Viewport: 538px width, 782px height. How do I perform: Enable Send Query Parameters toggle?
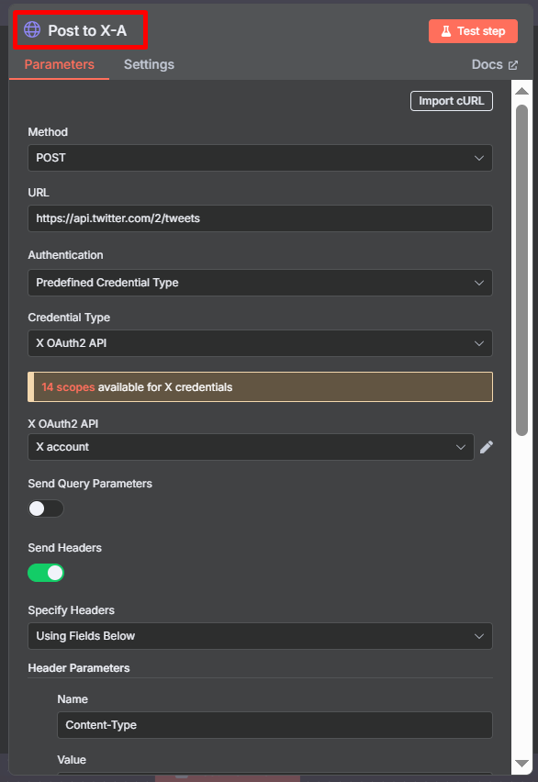(x=46, y=508)
